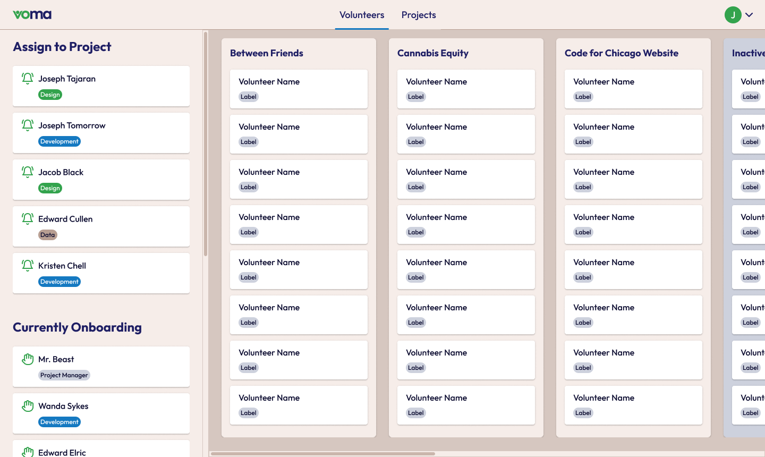Select the Joseph Tajaran volunteer name

[x=67, y=79]
